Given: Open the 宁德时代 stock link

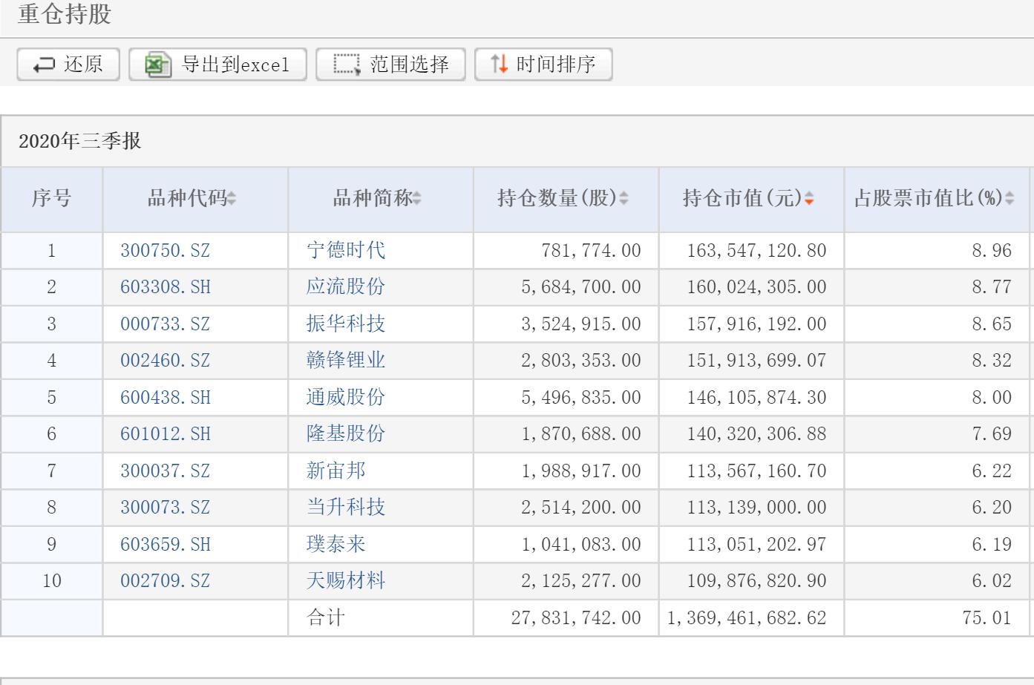Looking at the screenshot, I should tap(346, 250).
